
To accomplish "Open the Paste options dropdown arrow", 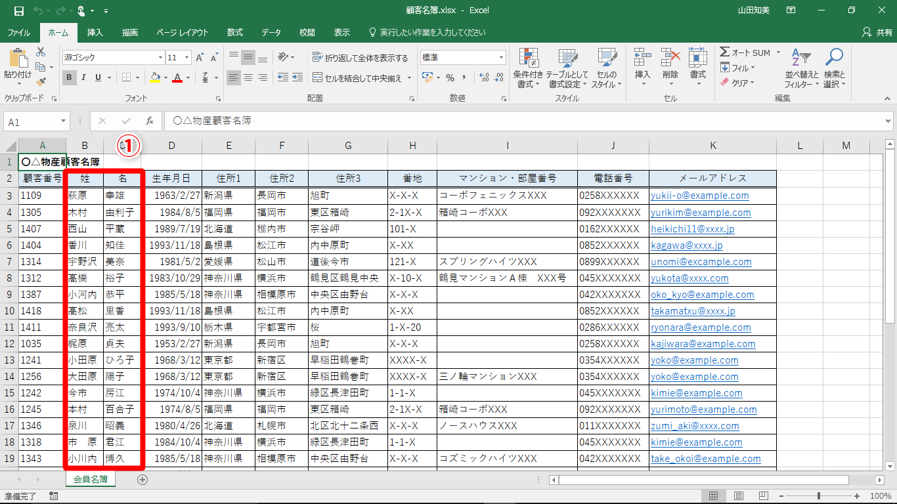I will coord(18,84).
